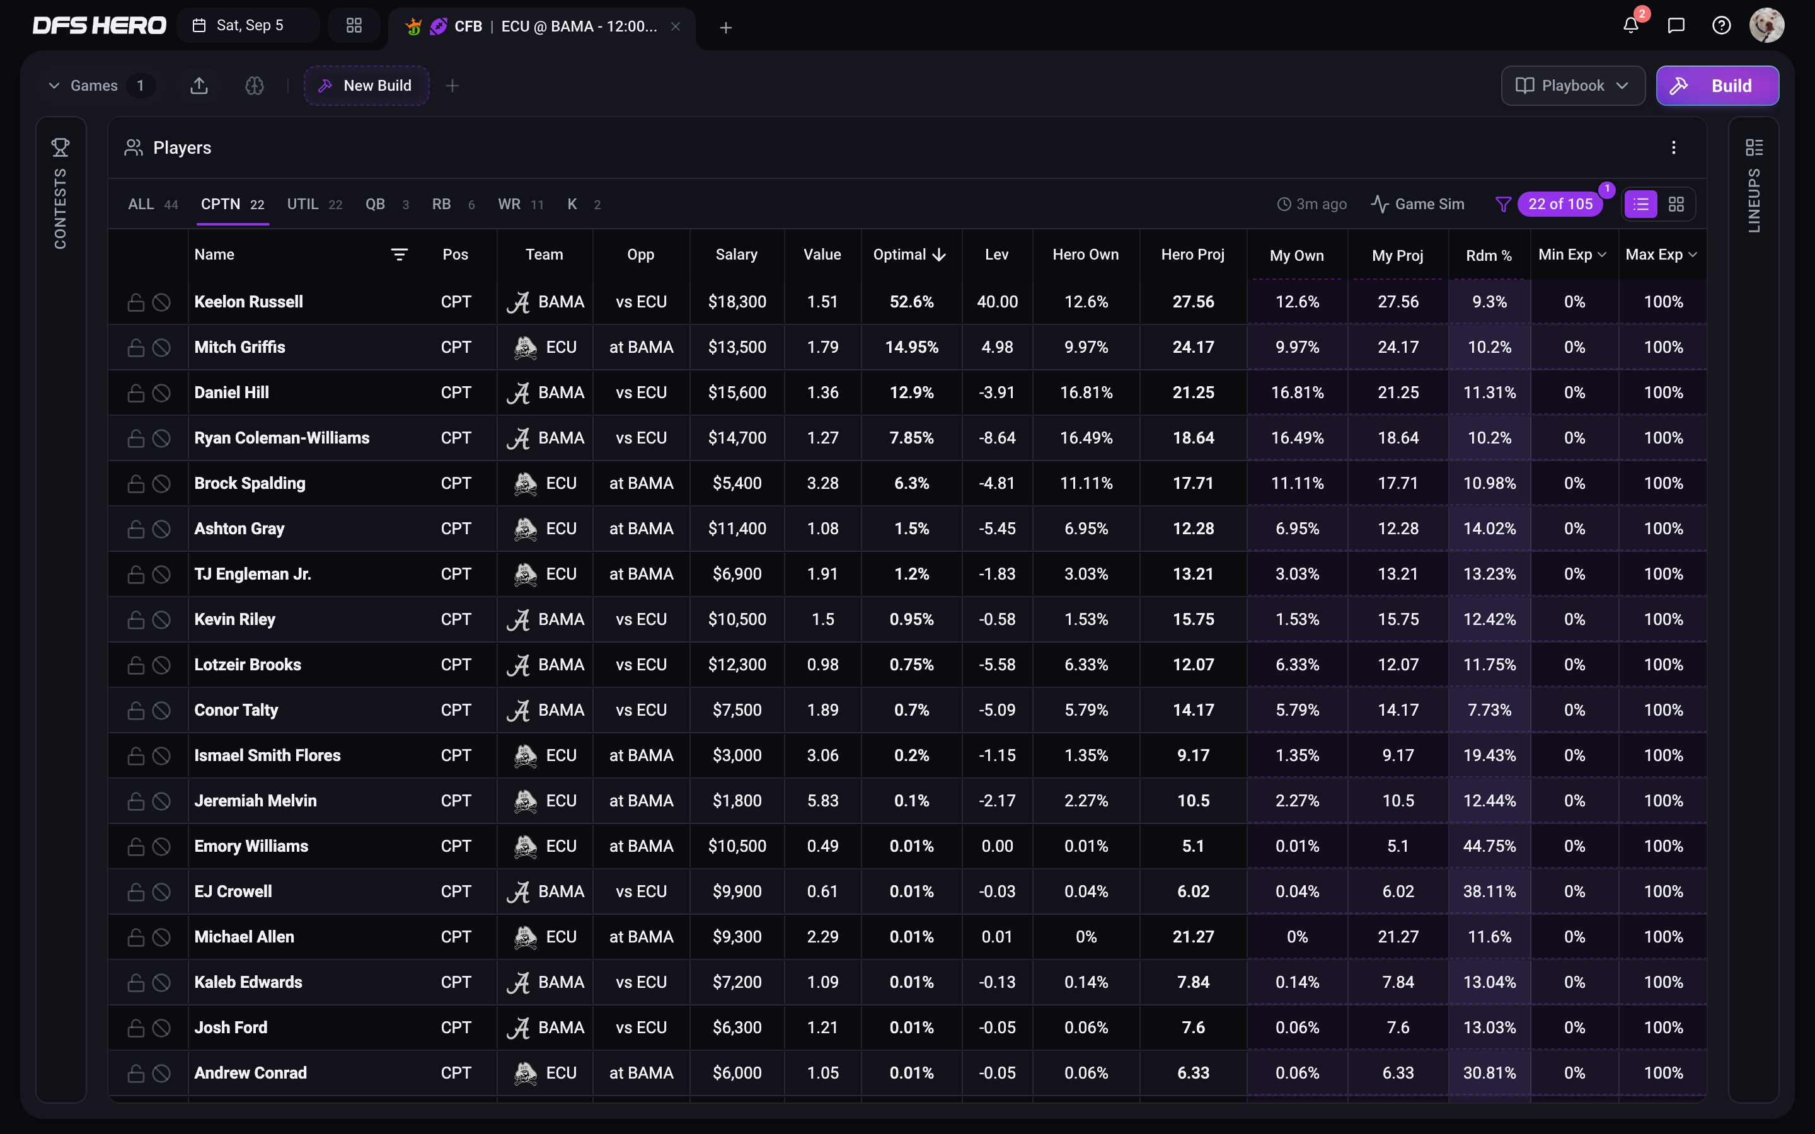Viewport: 1815px width, 1134px height.
Task: Click the user profile avatar
Action: 1767,25
